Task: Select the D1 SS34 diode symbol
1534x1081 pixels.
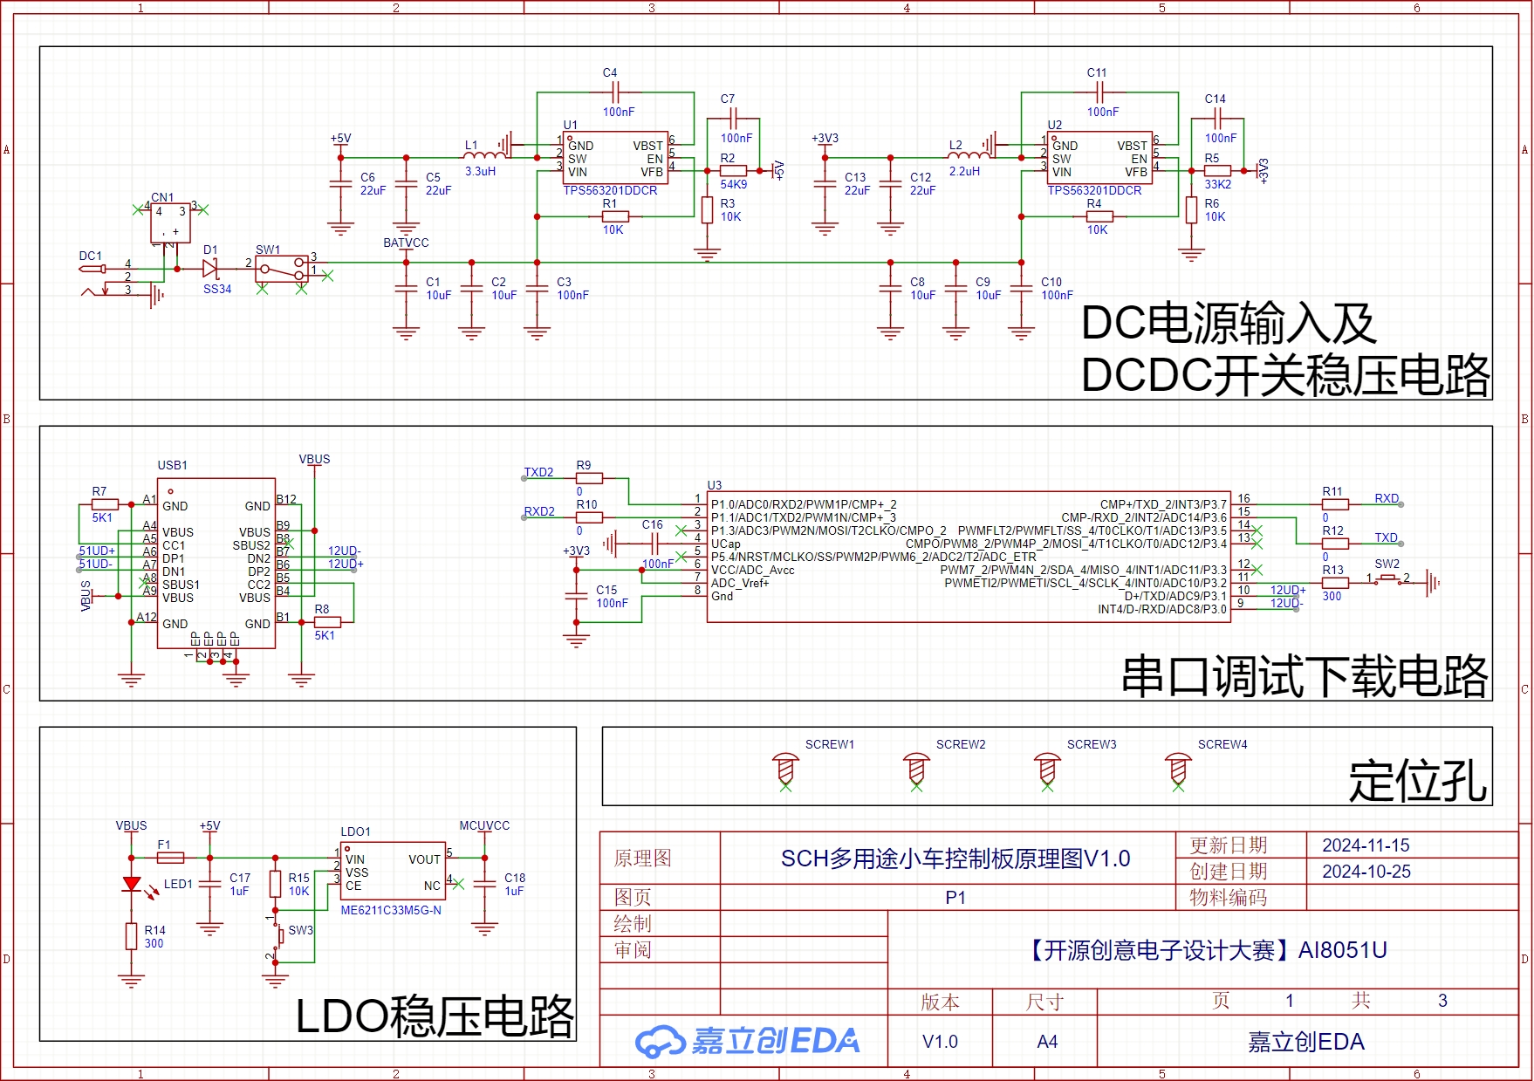Action: point(210,269)
